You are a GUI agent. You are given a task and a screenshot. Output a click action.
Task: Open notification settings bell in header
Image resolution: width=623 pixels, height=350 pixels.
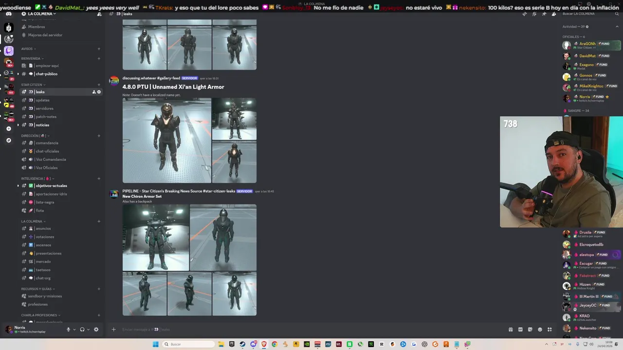pyautogui.click(x=534, y=14)
